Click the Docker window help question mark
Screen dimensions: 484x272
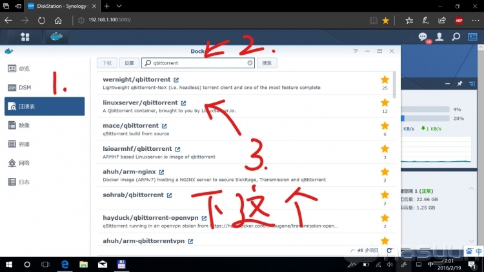(x=356, y=51)
